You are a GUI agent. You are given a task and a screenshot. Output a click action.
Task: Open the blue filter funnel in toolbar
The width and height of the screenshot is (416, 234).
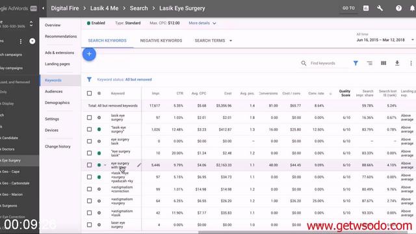tap(356, 63)
